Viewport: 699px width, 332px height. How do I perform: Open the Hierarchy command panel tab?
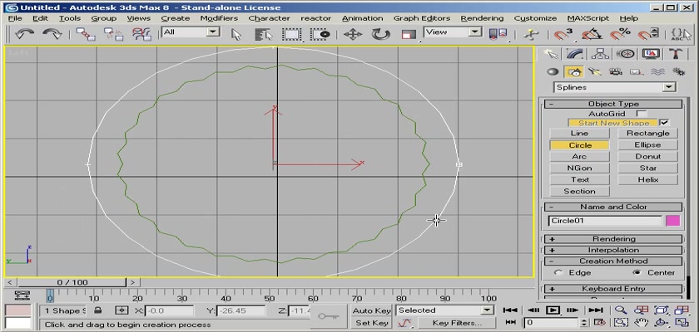coord(600,54)
